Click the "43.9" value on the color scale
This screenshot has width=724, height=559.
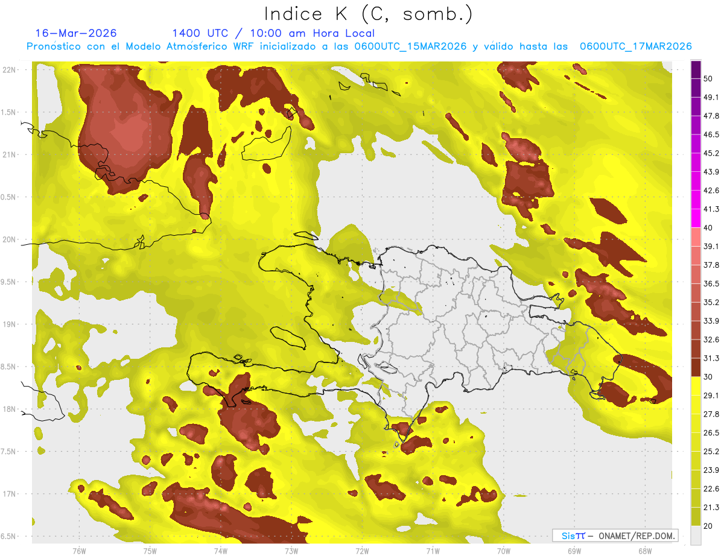pos(711,172)
